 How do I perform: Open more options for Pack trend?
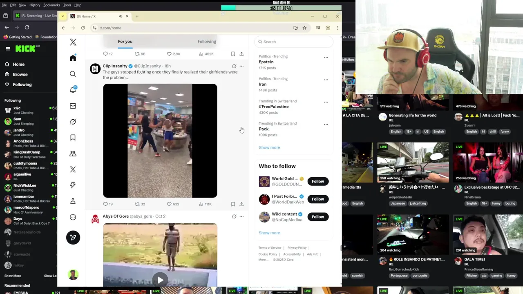point(326,125)
